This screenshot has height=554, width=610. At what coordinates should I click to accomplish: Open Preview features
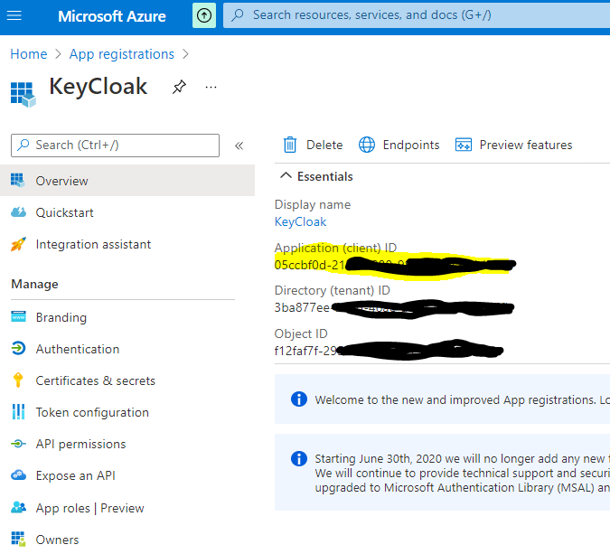click(514, 145)
